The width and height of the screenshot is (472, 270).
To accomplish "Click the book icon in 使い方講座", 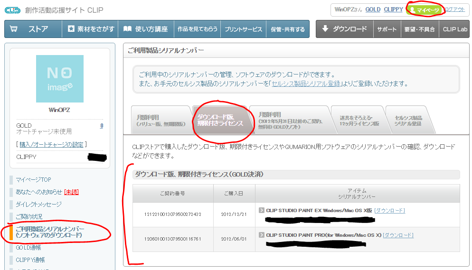I will click(127, 29).
